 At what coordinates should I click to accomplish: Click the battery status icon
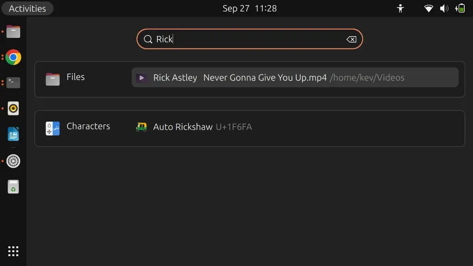[x=460, y=8]
